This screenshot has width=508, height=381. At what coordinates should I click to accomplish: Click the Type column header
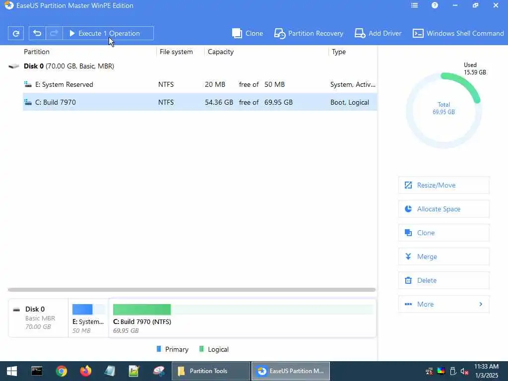click(x=338, y=52)
